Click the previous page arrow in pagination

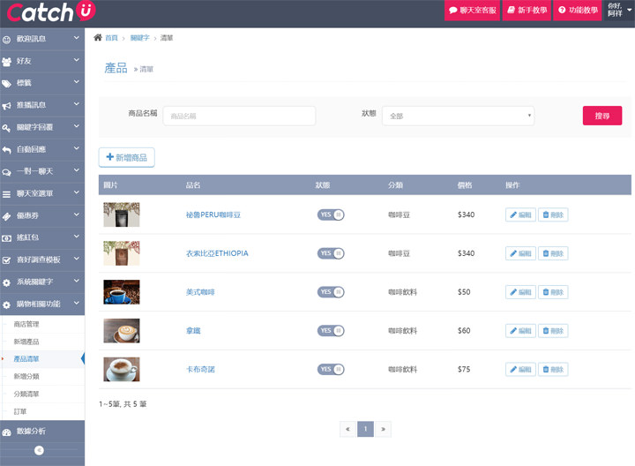[x=347, y=429]
